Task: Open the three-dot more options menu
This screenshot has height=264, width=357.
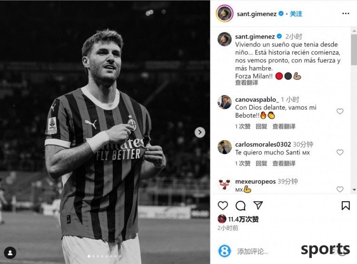Action: [346, 14]
